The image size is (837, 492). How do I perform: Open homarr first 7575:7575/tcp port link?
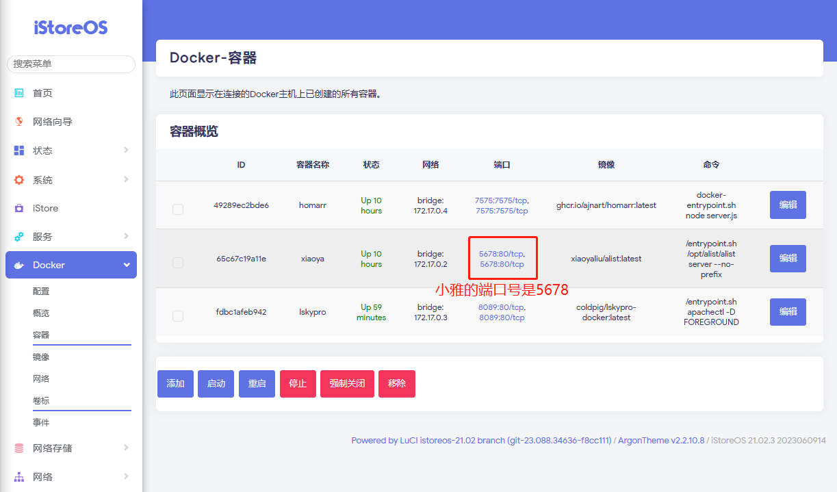point(502,200)
